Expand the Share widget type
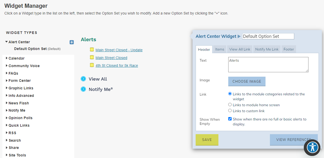The height and width of the screenshot is (158, 324). pyautogui.click(x=7, y=148)
